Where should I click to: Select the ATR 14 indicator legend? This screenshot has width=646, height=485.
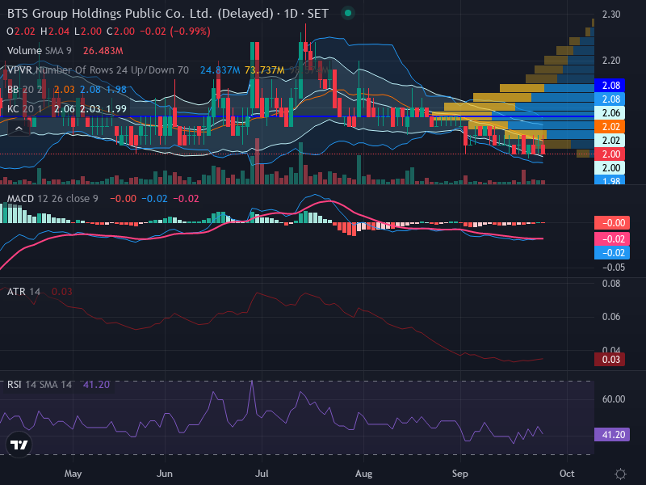click(x=24, y=292)
